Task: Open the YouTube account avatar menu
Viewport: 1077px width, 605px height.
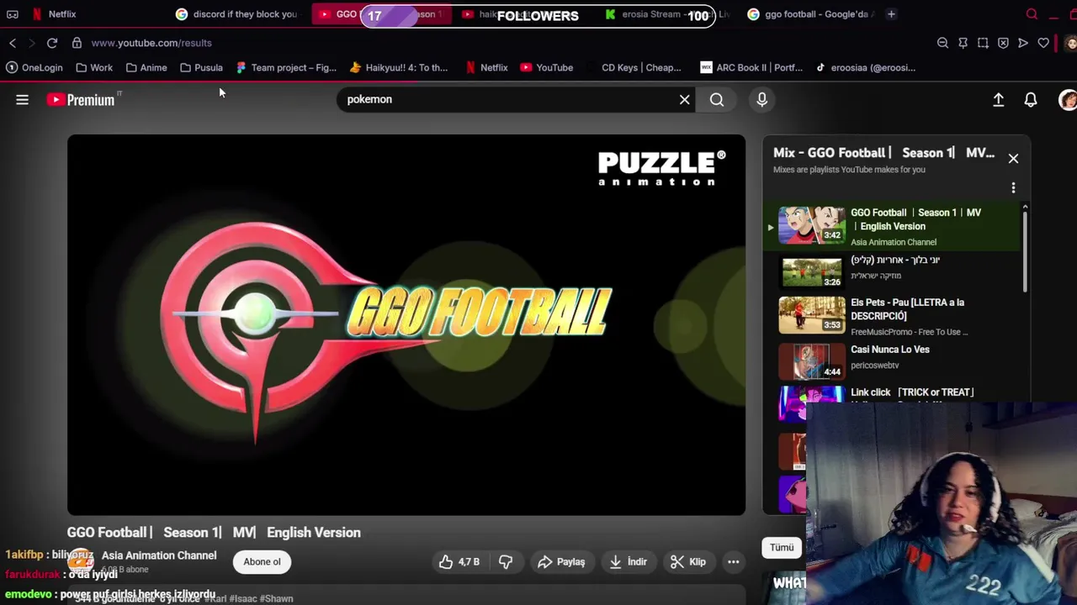Action: tap(1068, 100)
